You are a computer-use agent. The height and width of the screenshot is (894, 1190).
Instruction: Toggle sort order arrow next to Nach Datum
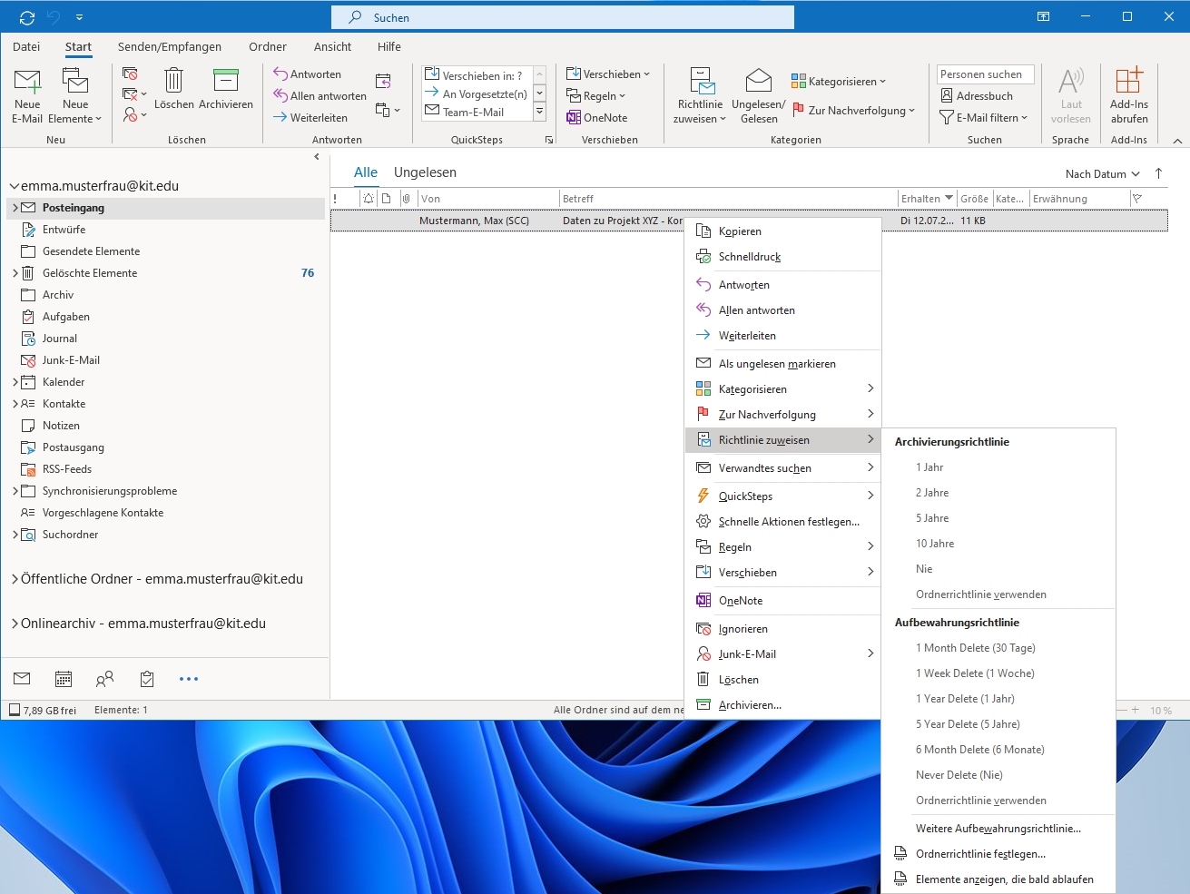(1158, 173)
